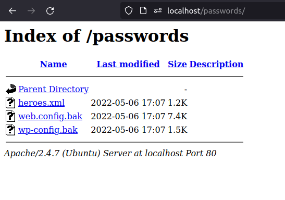Viewport: 285px width, 200px height.
Task: Focus the localhost/passwords/ address bar
Action: 206,11
